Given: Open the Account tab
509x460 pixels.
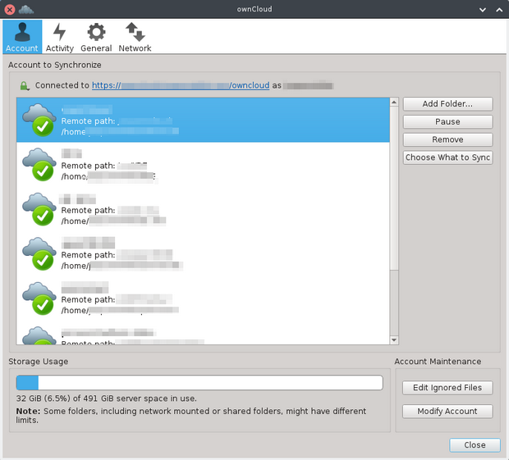Looking at the screenshot, I should point(22,37).
